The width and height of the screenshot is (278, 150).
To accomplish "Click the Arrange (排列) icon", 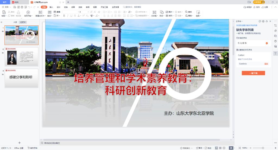I will pyautogui.click(x=167, y=16).
